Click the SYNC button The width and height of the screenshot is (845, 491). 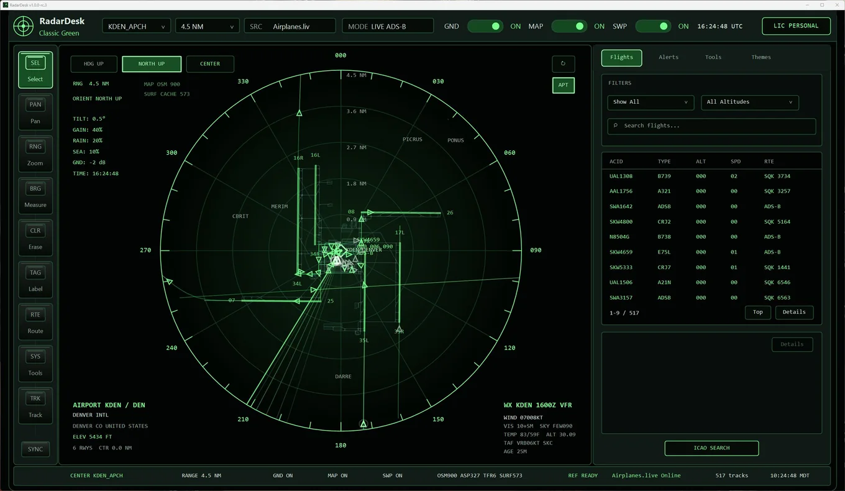click(35, 449)
